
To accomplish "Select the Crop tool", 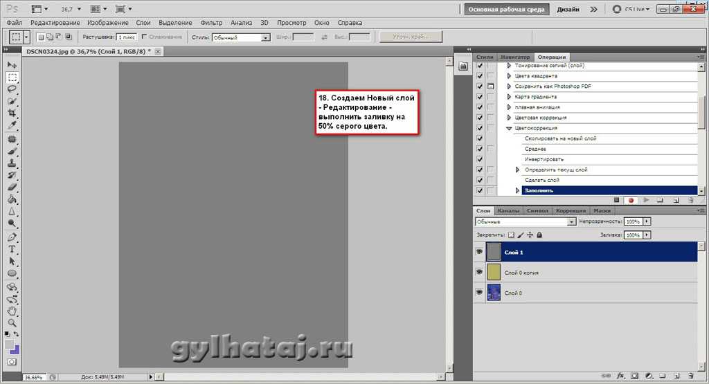I will (12, 113).
